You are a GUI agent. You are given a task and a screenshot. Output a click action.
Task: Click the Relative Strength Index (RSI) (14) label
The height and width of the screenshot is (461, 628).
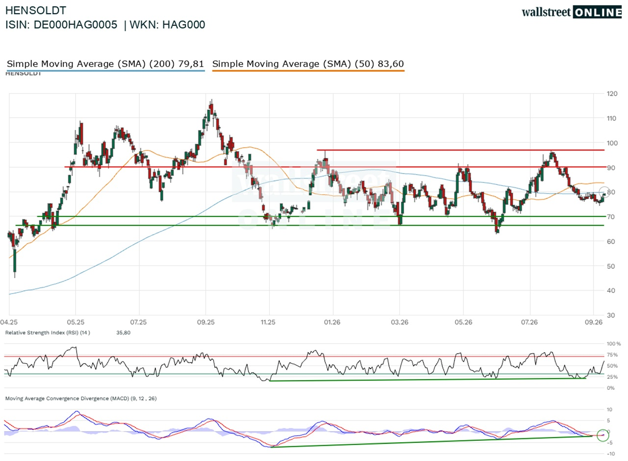48,333
